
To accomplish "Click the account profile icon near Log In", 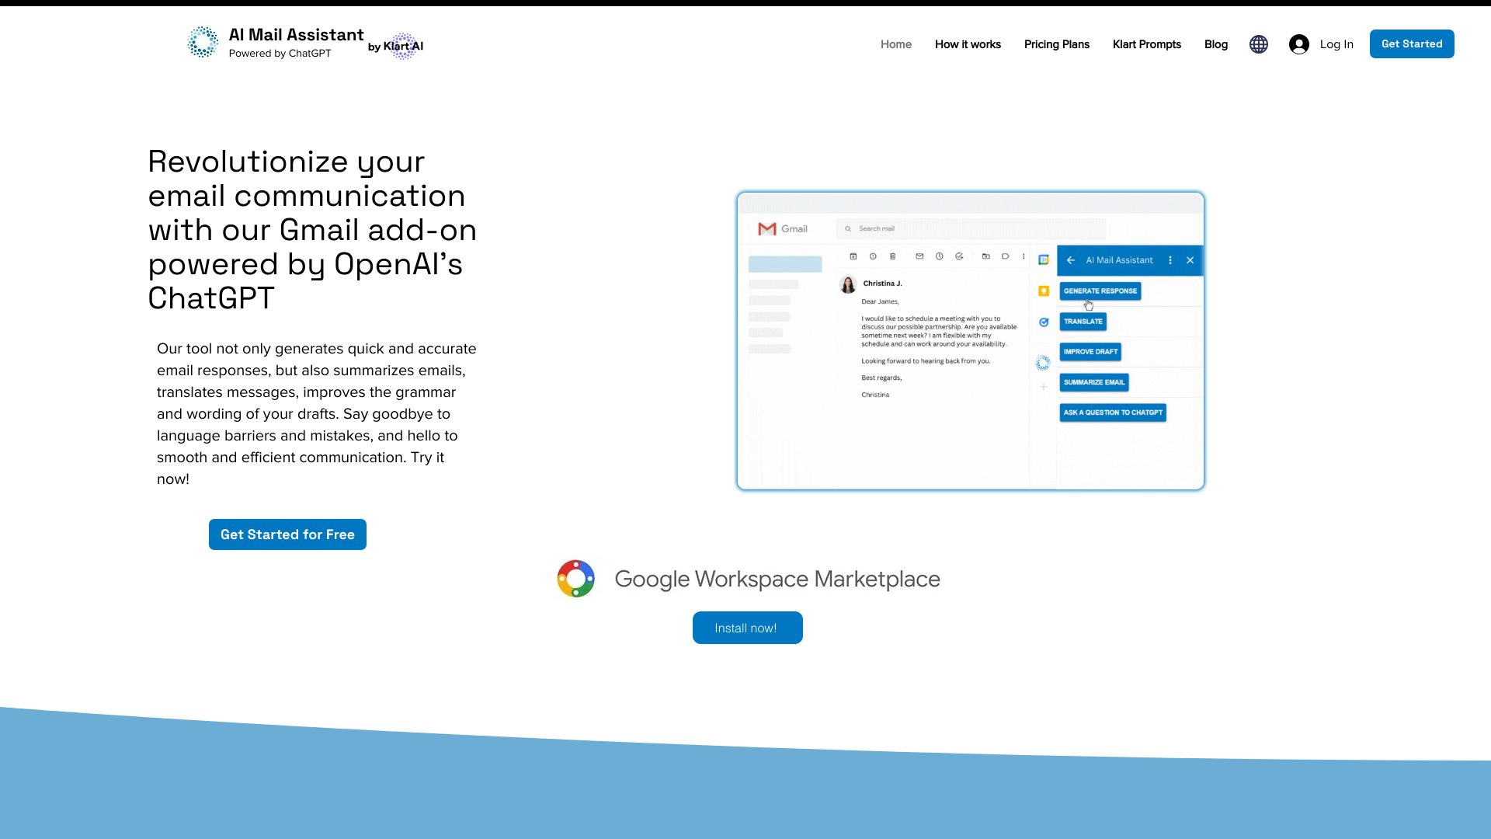I will (x=1298, y=44).
